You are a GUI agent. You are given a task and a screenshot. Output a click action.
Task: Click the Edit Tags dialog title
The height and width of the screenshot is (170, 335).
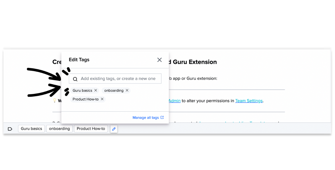coord(79,60)
